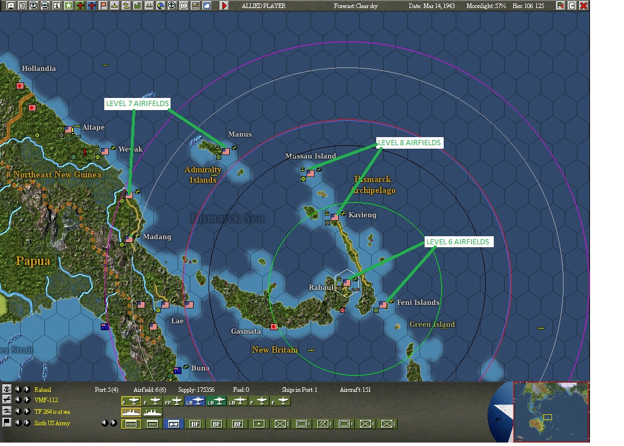
Task: Select the land unit icon with single dot
Action: [x=259, y=424]
